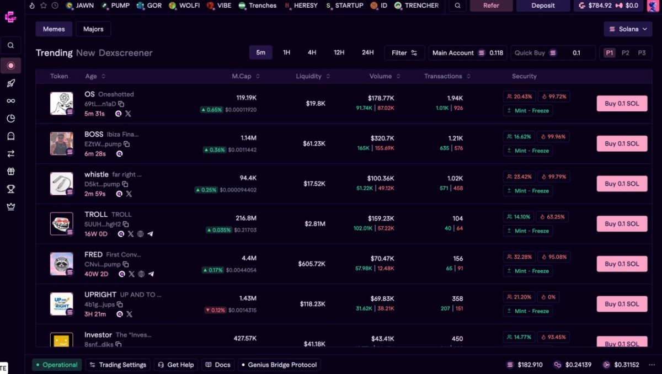Open the swap arrows icon in sidebar
662x374 pixels.
11,153
